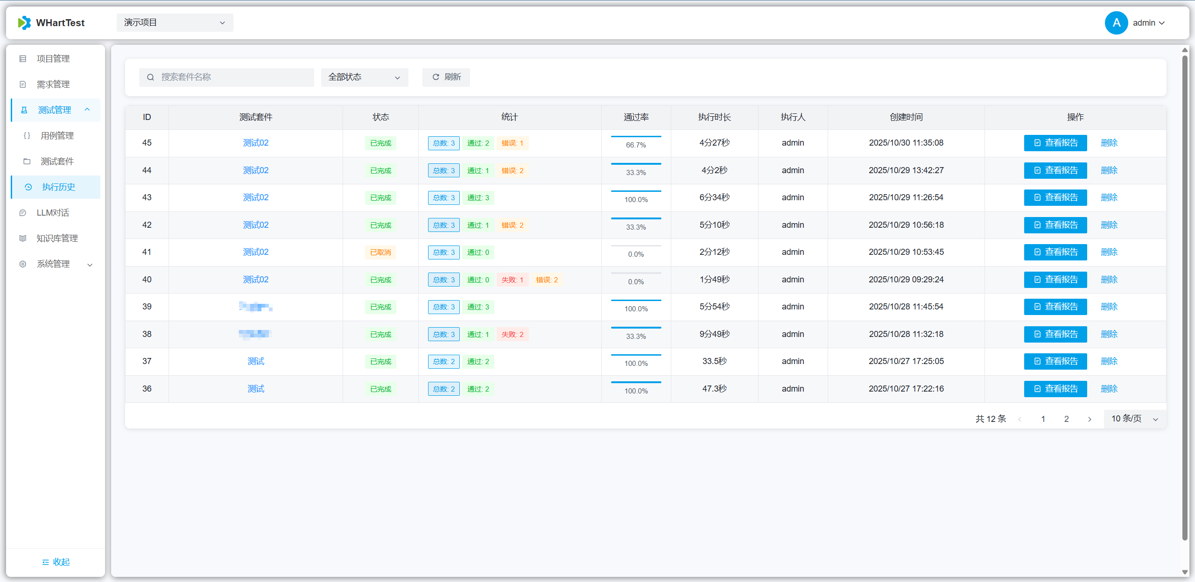Collapse the 测试管理 menu section
Image resolution: width=1195 pixels, height=582 pixels.
click(87, 110)
